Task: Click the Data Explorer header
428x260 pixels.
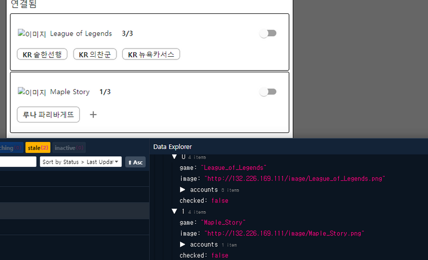Action: (173, 147)
